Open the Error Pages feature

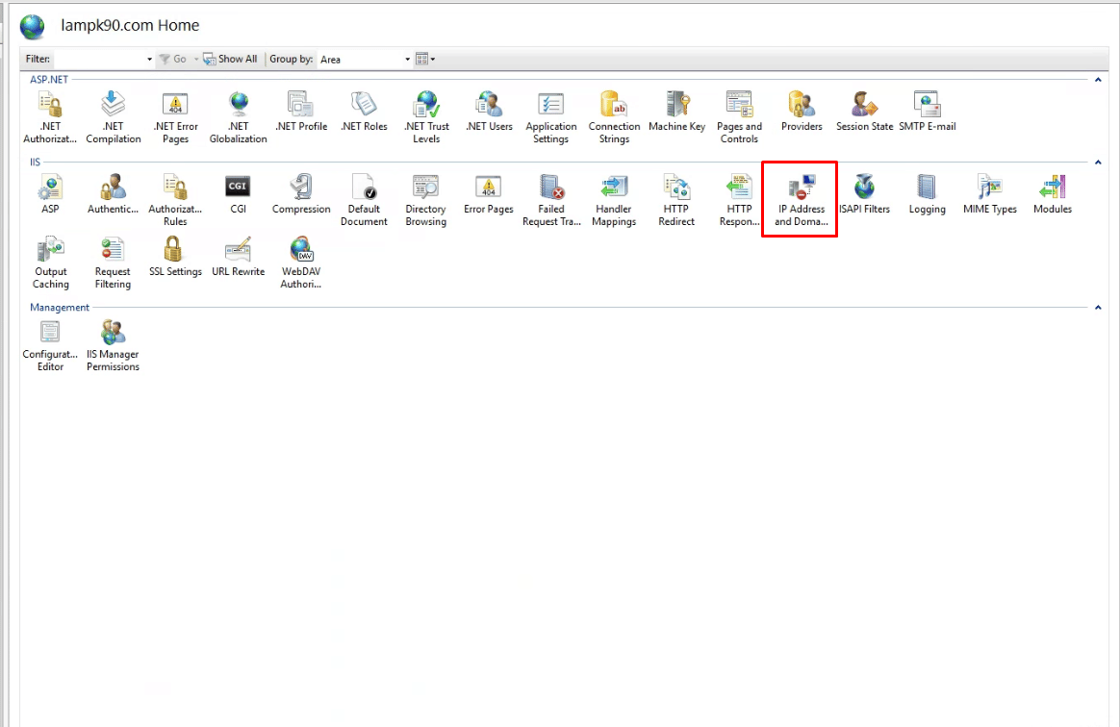488,192
